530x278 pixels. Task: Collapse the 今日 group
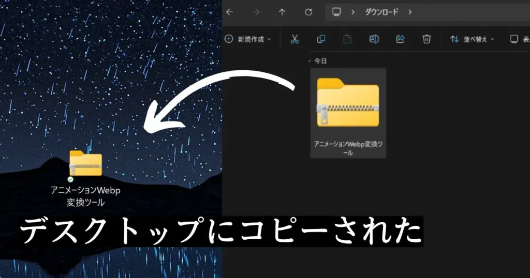tap(310, 61)
